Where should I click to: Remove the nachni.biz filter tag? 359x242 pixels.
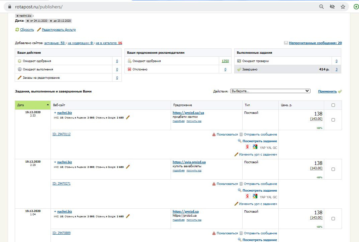pyautogui.click(x=17, y=16)
